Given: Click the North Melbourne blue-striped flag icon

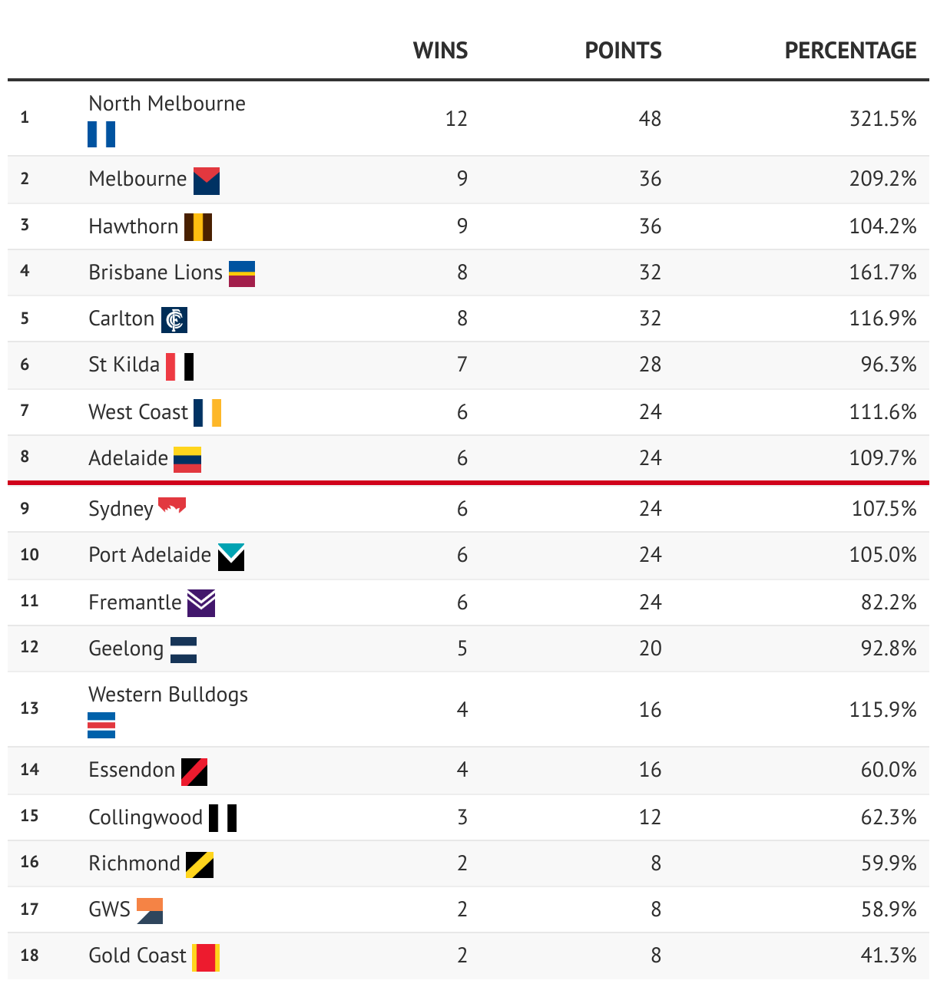Looking at the screenshot, I should click(x=101, y=134).
